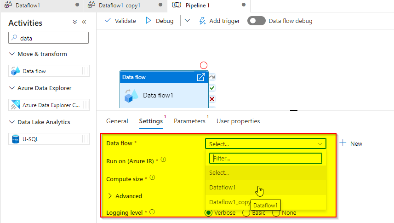Open the User properties tab
The image size is (394, 223).
click(x=238, y=121)
